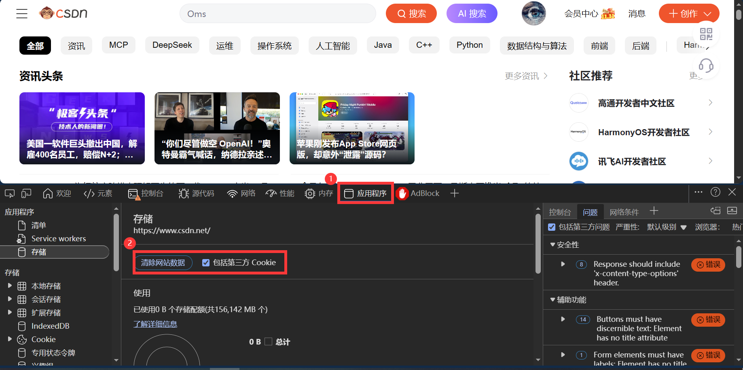Click the 清除网站数据 button

(x=163, y=262)
